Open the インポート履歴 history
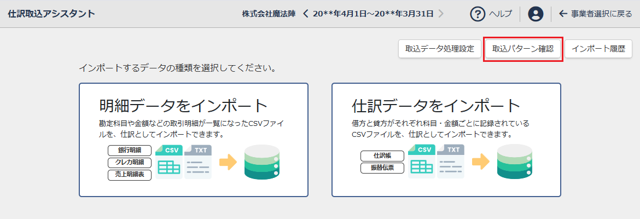This screenshot has height=219, width=640. coord(598,48)
